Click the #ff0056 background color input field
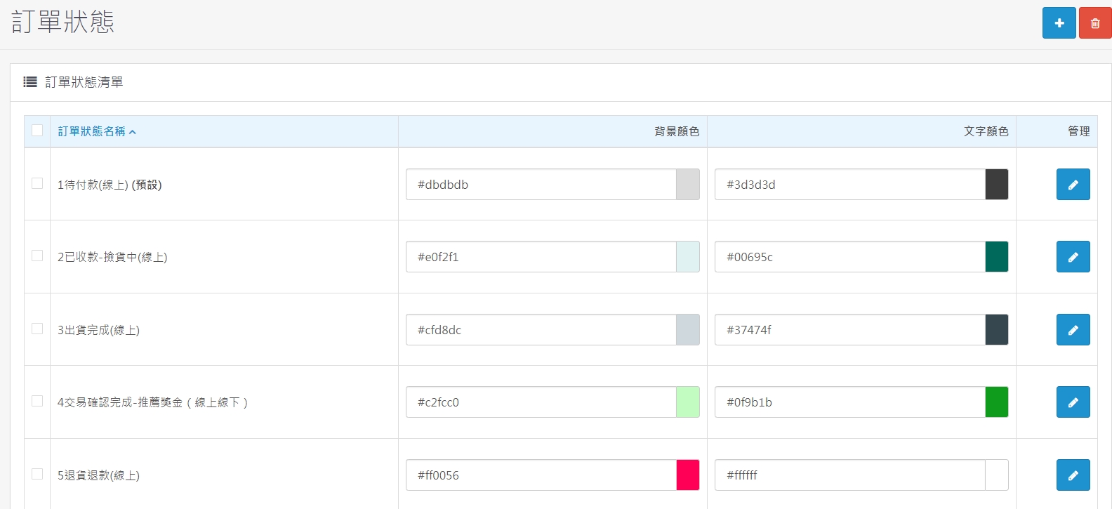 [x=541, y=475]
